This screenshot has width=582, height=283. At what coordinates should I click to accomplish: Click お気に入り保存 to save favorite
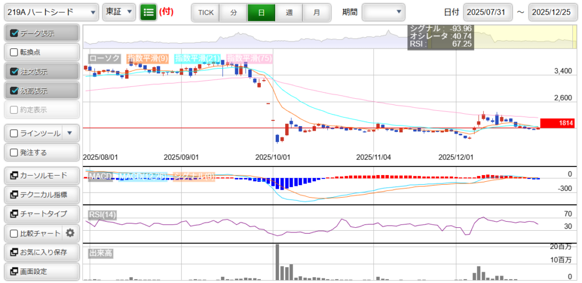(41, 252)
